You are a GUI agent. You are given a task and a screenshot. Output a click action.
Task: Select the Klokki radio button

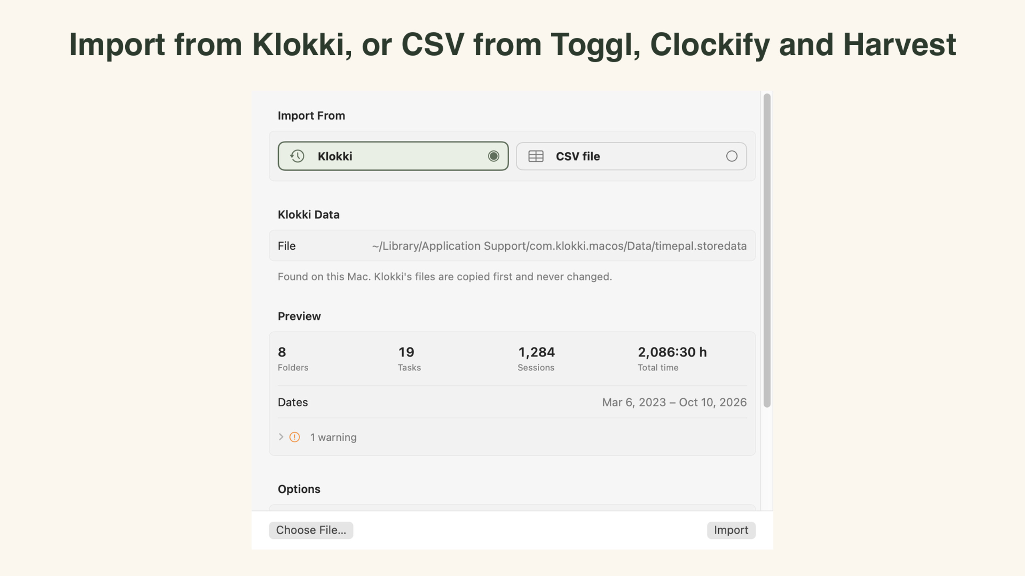click(x=493, y=156)
